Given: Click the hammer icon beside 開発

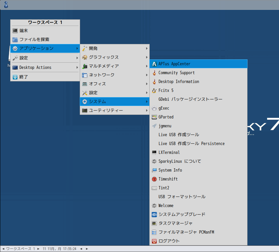Looking at the screenshot, I should (x=85, y=48).
